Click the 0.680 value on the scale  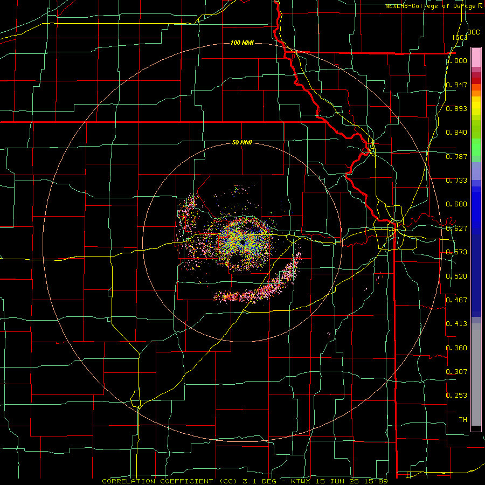coord(456,204)
